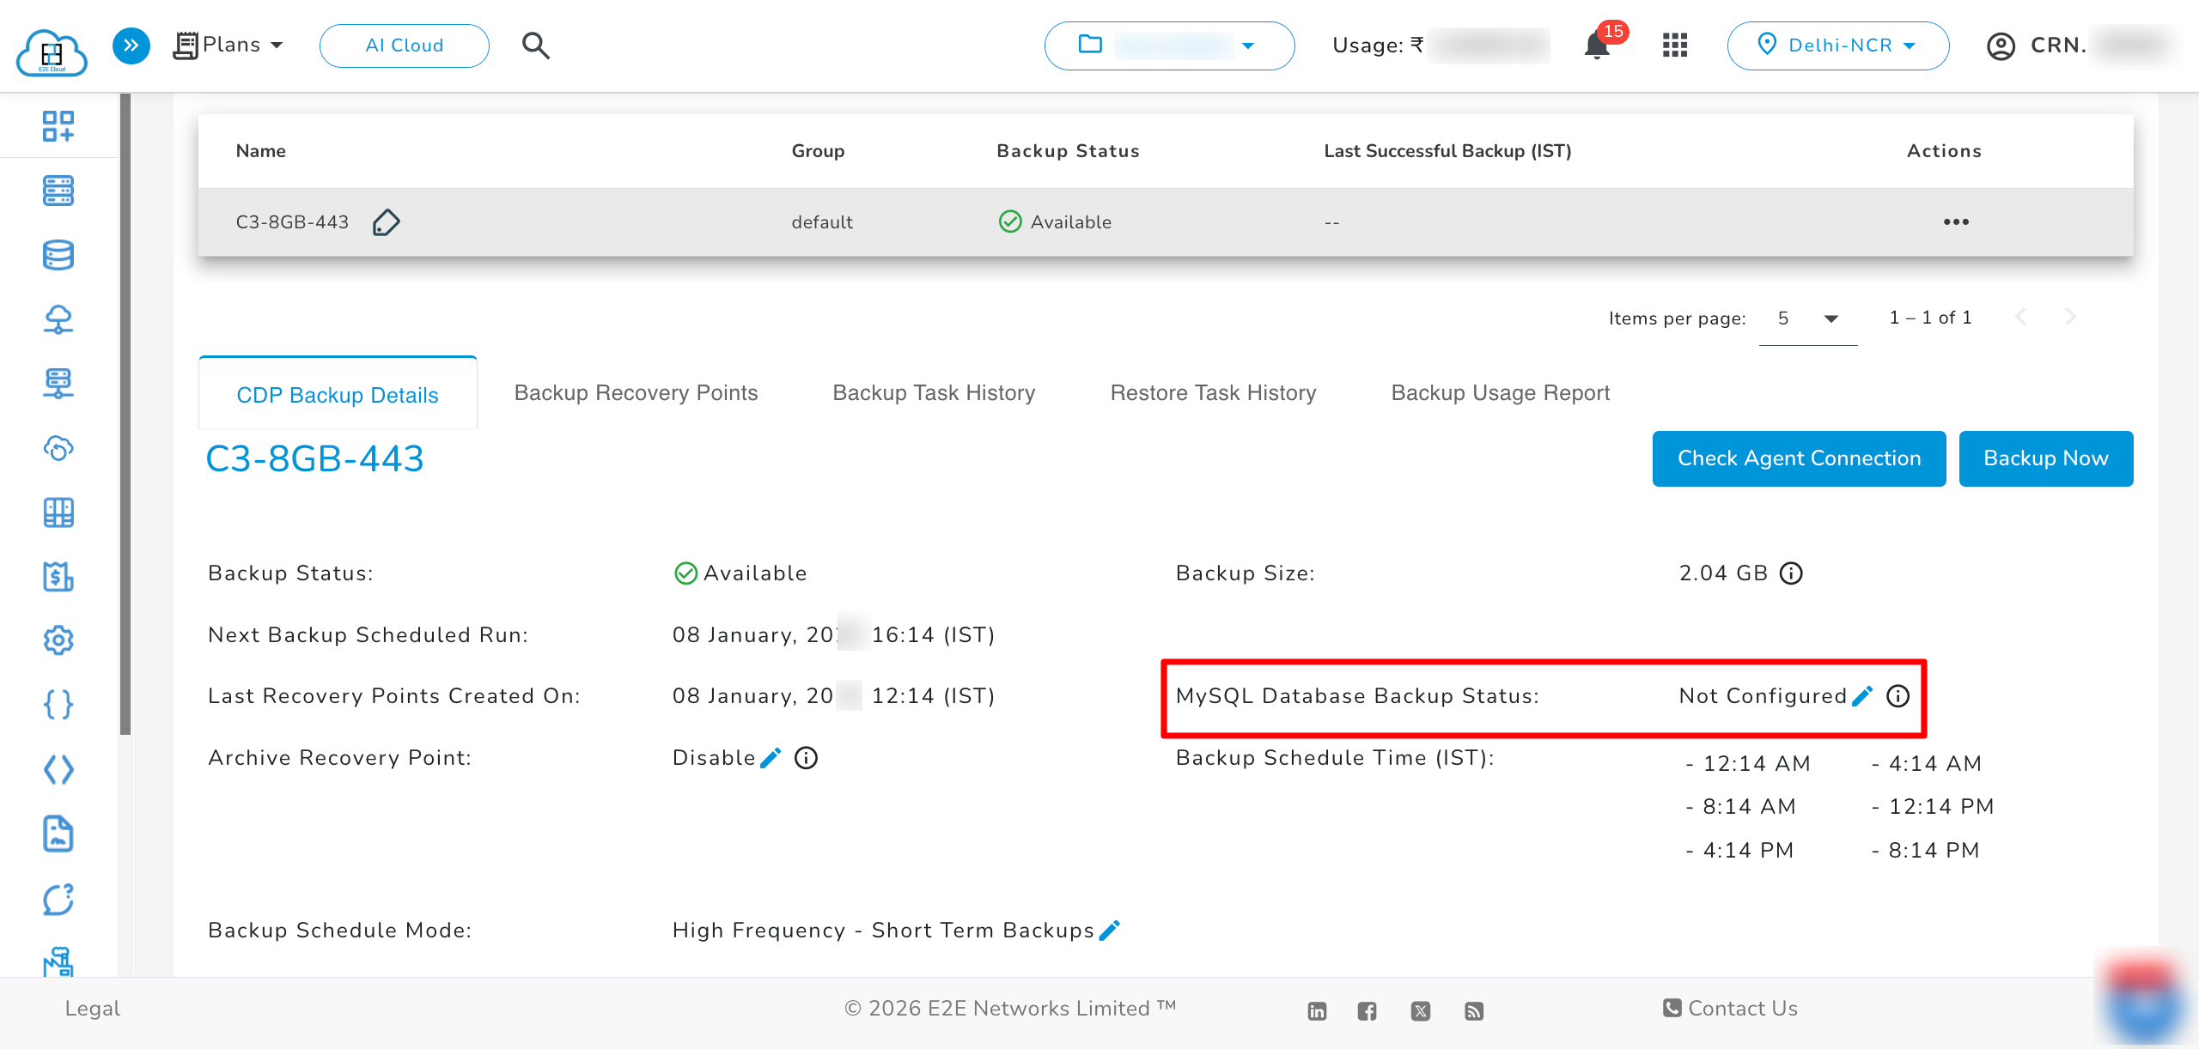Open the search magnifier icon

click(x=536, y=45)
